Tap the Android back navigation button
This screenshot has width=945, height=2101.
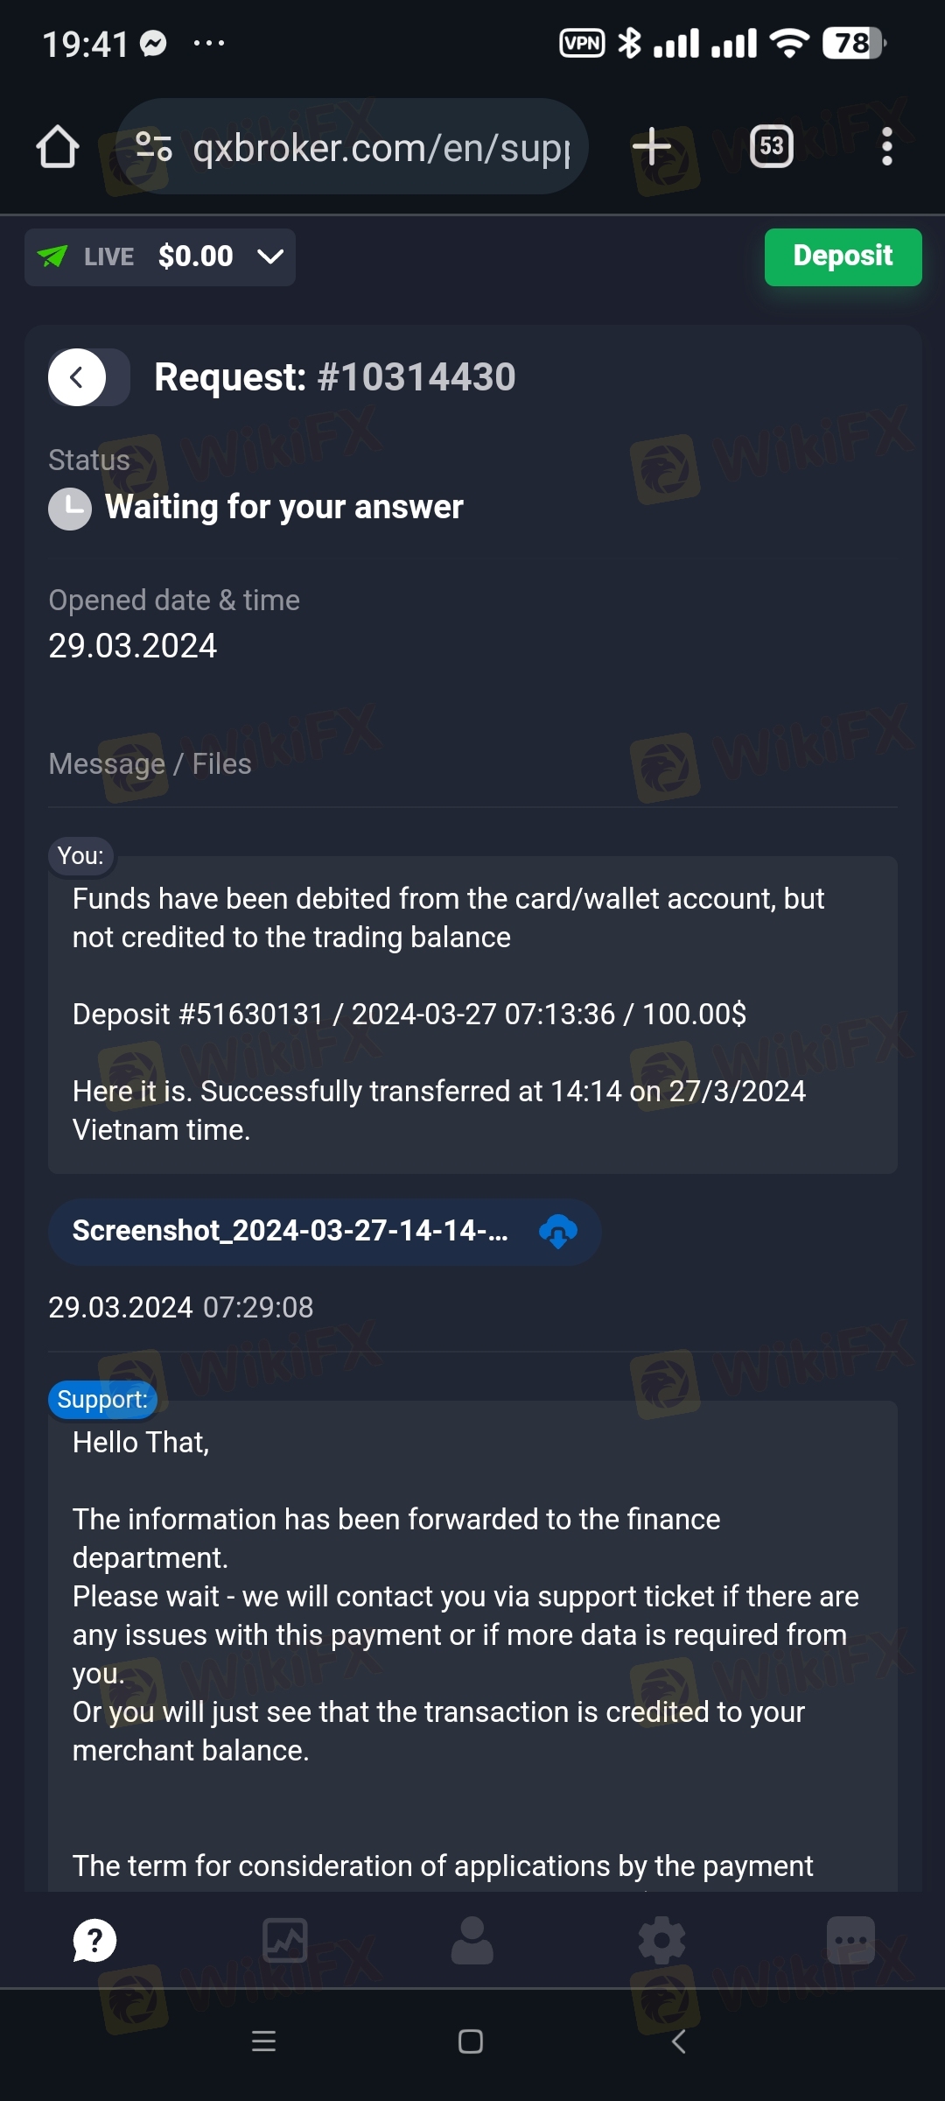point(678,2041)
